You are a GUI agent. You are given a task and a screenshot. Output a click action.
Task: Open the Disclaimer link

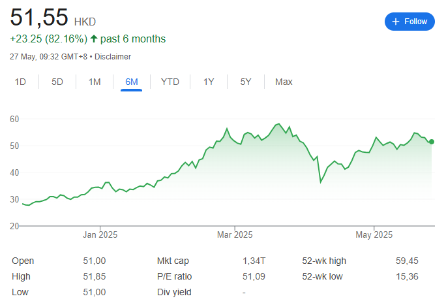(x=113, y=57)
